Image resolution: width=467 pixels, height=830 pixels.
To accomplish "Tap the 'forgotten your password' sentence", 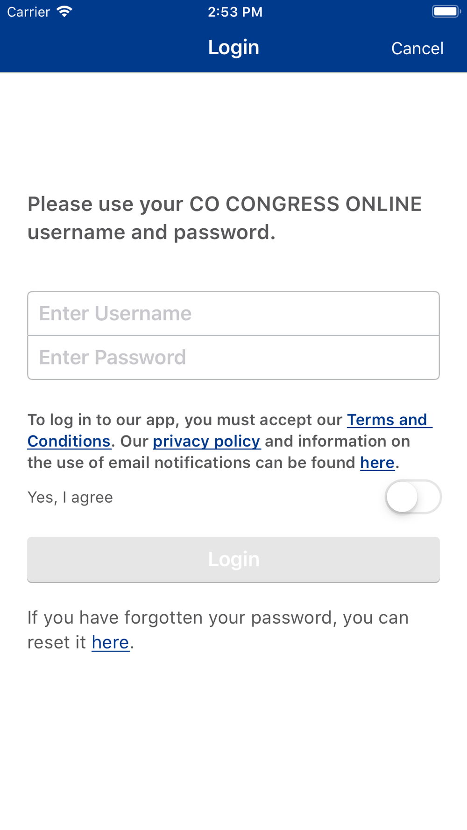I will 218,618.
